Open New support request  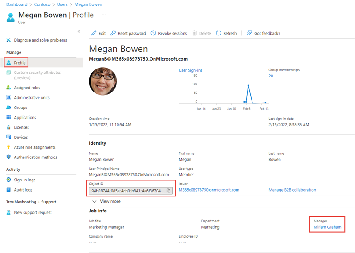coord(33,212)
